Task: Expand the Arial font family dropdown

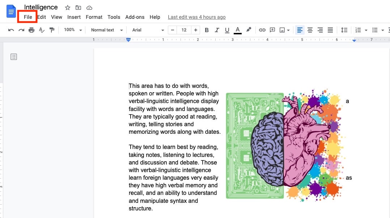Action: pyautogui.click(x=147, y=30)
